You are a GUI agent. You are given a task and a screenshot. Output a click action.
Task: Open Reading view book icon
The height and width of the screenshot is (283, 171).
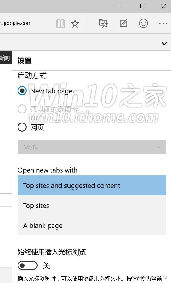tap(61, 23)
